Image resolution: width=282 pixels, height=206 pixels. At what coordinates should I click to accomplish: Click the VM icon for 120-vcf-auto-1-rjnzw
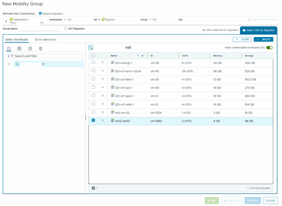pos(112,71)
